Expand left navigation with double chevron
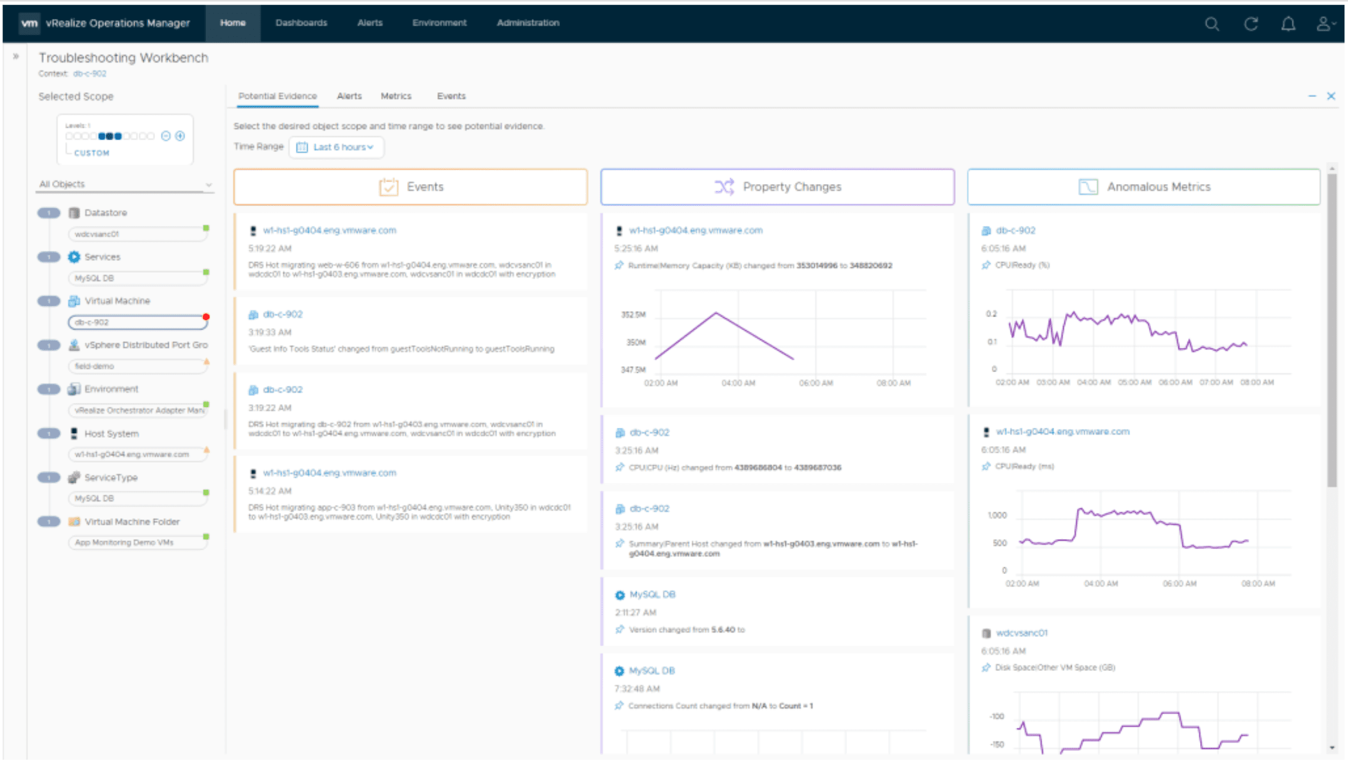This screenshot has width=1348, height=768. point(16,57)
